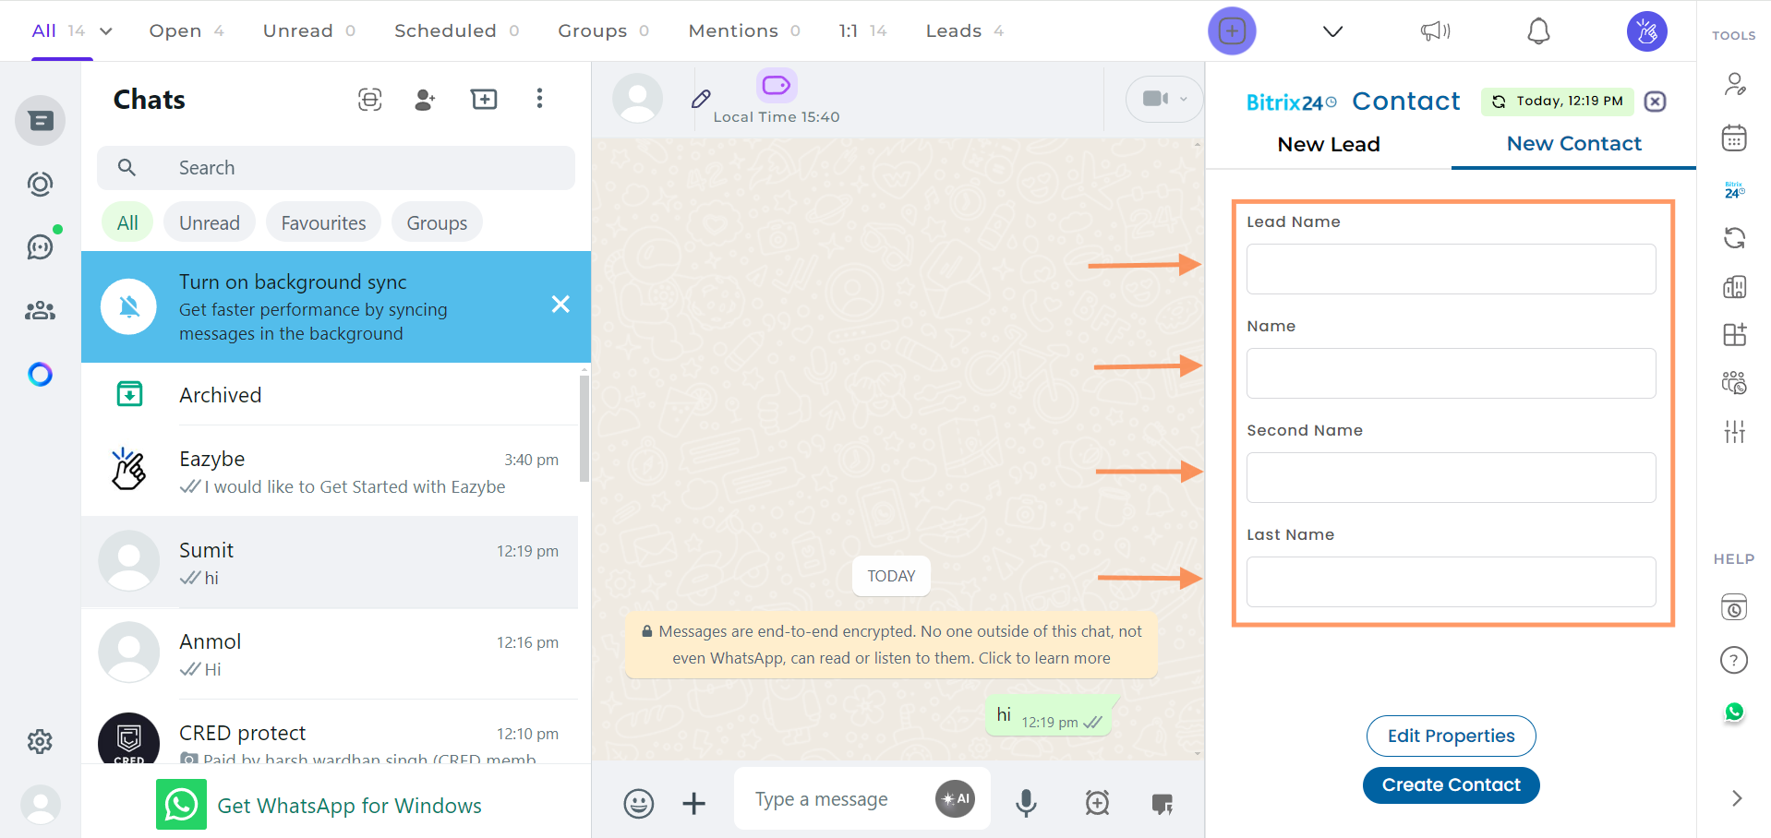Image resolution: width=1771 pixels, height=838 pixels.
Task: Open the communities people icon
Action: pyautogui.click(x=40, y=310)
